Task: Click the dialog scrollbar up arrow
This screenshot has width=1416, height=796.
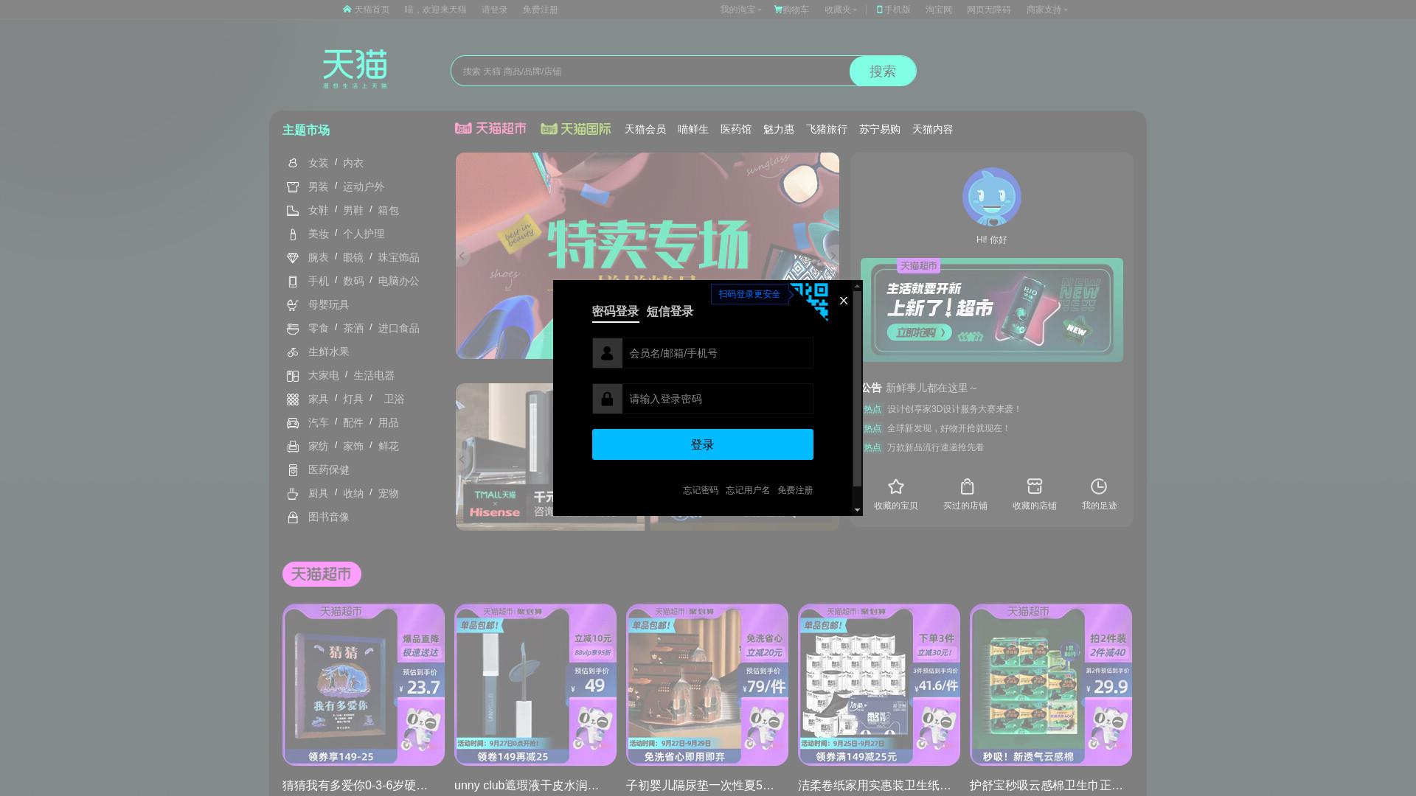Action: (857, 286)
